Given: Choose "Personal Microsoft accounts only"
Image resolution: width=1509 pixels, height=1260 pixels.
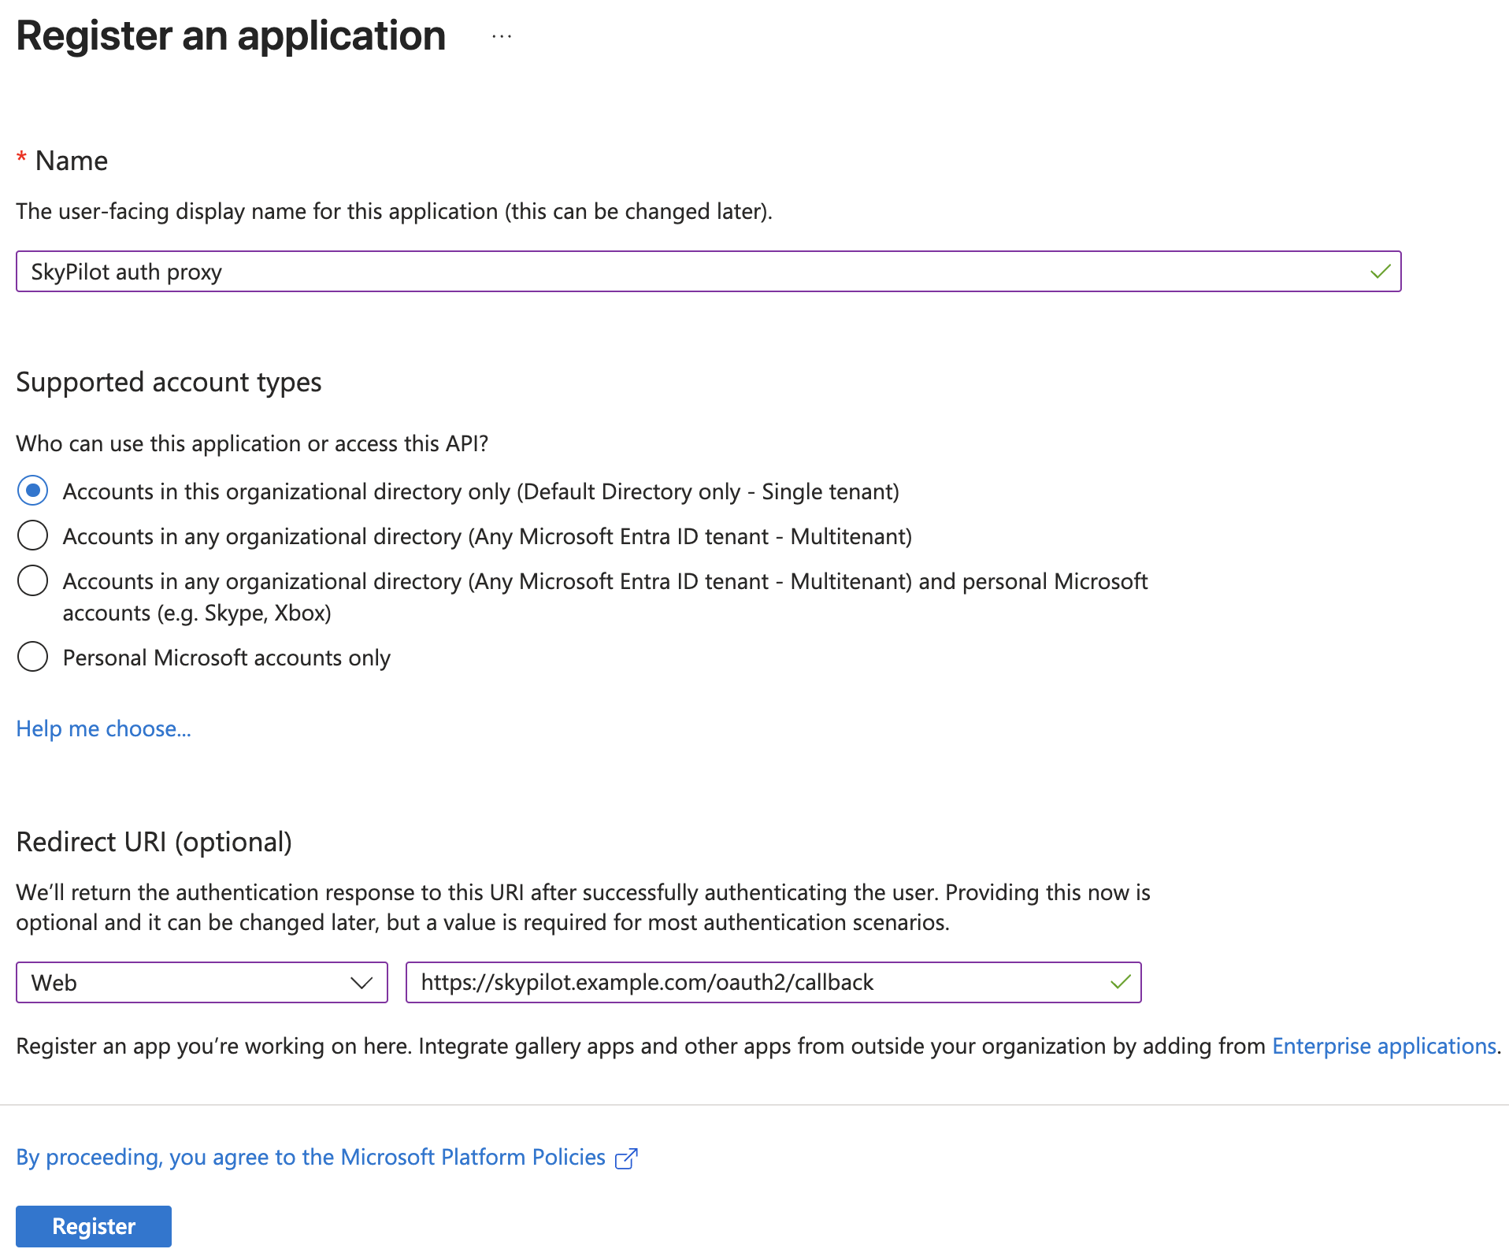Looking at the screenshot, I should click(x=32, y=657).
